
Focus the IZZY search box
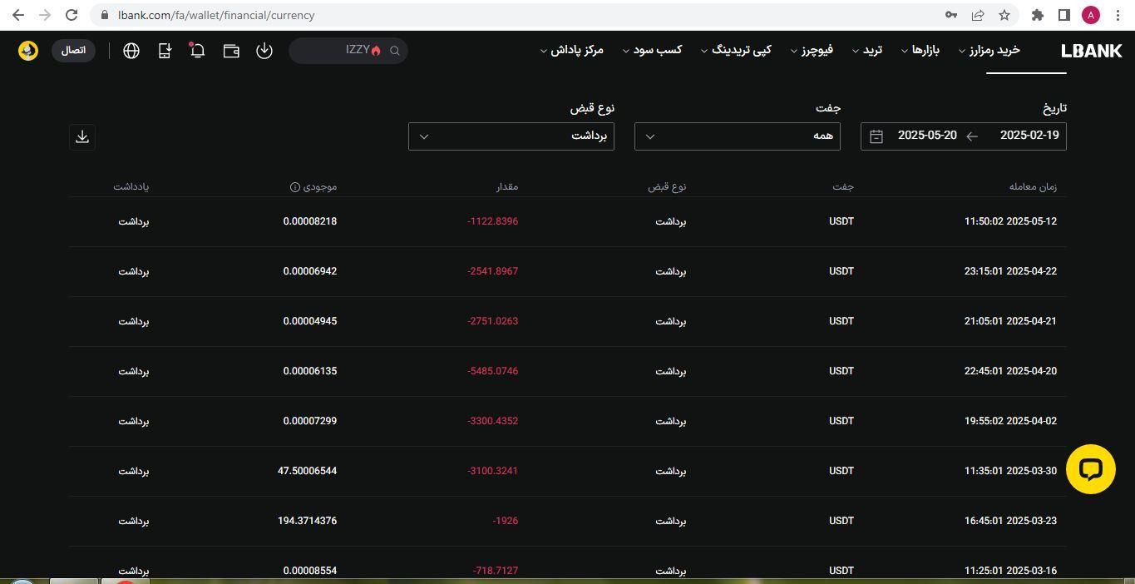click(x=348, y=51)
